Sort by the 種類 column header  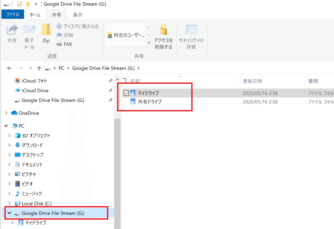point(313,81)
